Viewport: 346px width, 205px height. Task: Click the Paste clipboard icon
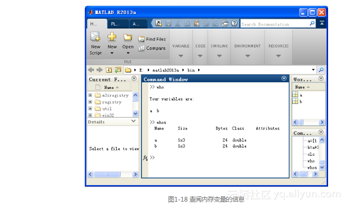[197, 23]
